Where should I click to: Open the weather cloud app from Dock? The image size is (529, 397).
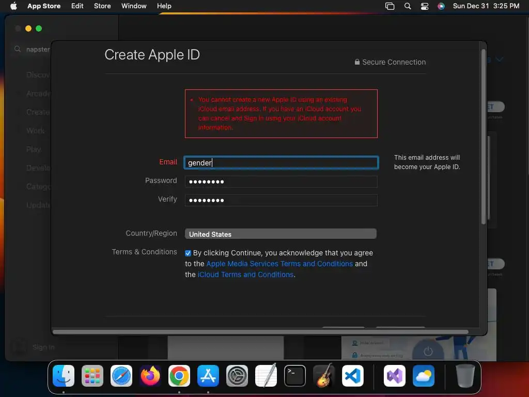[x=424, y=375]
